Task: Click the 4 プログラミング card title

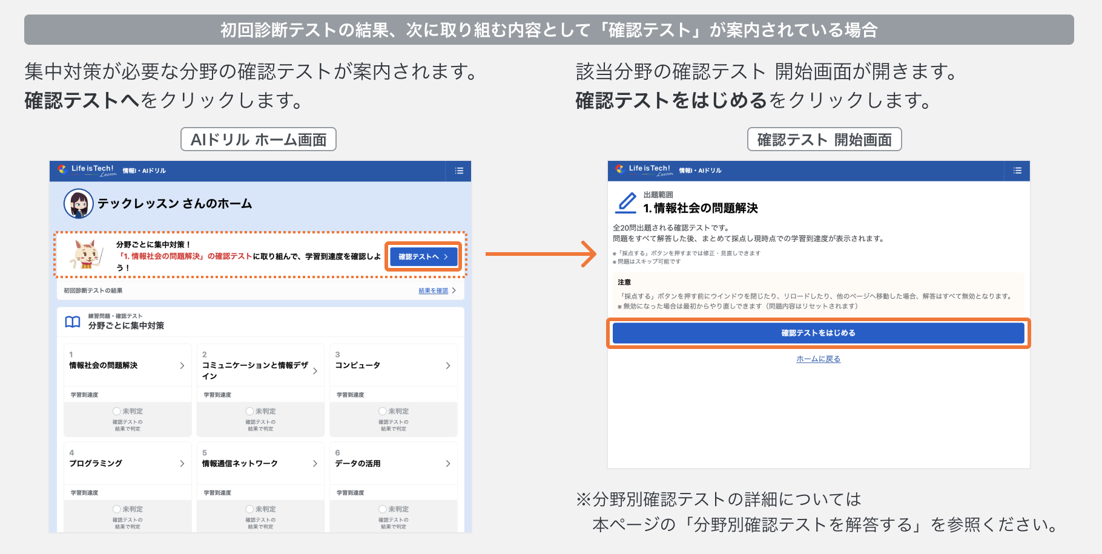Action: point(95,463)
